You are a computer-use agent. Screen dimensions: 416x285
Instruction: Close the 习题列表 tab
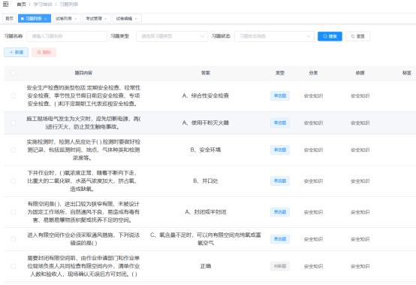[46, 19]
